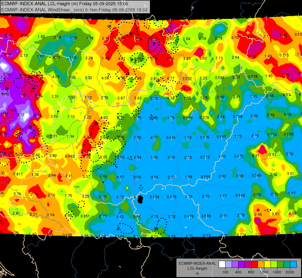Click the legend scale label 1200
Image resolution: width=302 pixels, height=278 pixels.
click(x=264, y=272)
